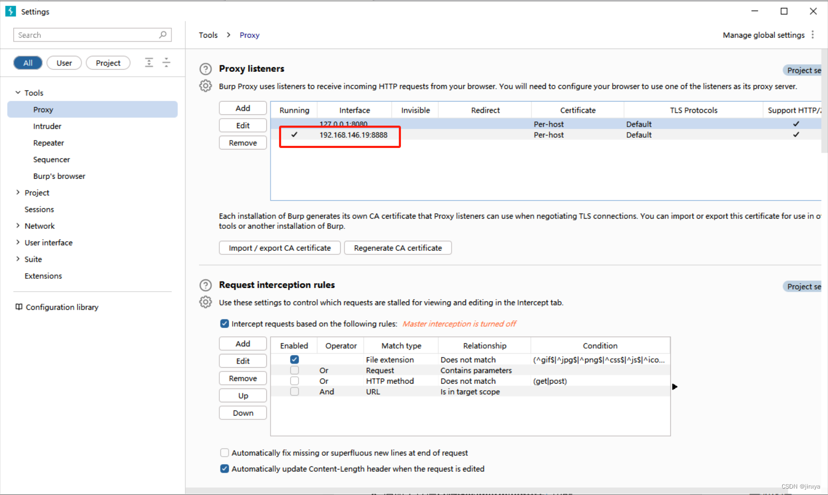Remove the selected interception rule
Image resolution: width=828 pixels, height=495 pixels.
pyautogui.click(x=243, y=378)
